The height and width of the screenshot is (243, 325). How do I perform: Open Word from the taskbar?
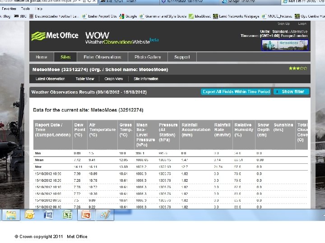[x=48, y=215]
